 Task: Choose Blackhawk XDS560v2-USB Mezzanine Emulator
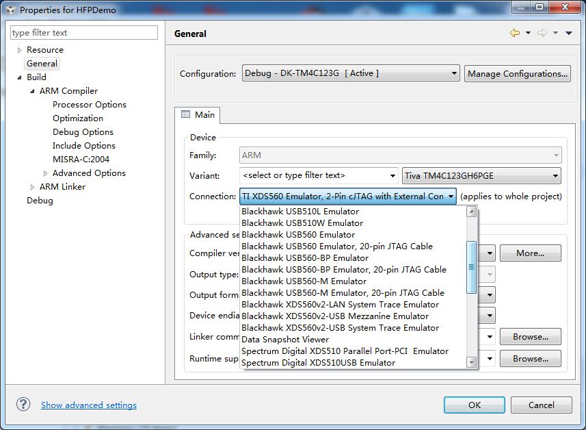pos(354,316)
